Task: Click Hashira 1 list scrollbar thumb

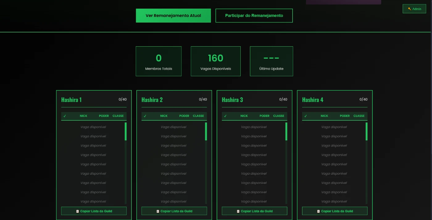Action: [126, 131]
